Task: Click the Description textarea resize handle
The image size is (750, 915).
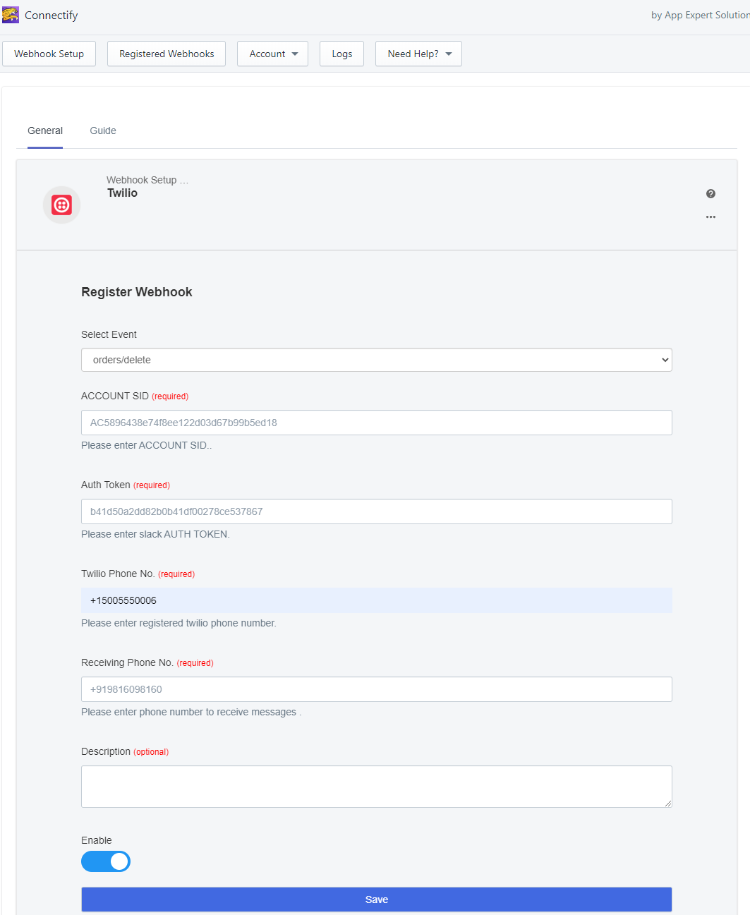Action: (668, 804)
